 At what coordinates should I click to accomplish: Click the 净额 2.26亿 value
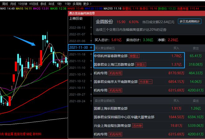[x=173, y=40]
